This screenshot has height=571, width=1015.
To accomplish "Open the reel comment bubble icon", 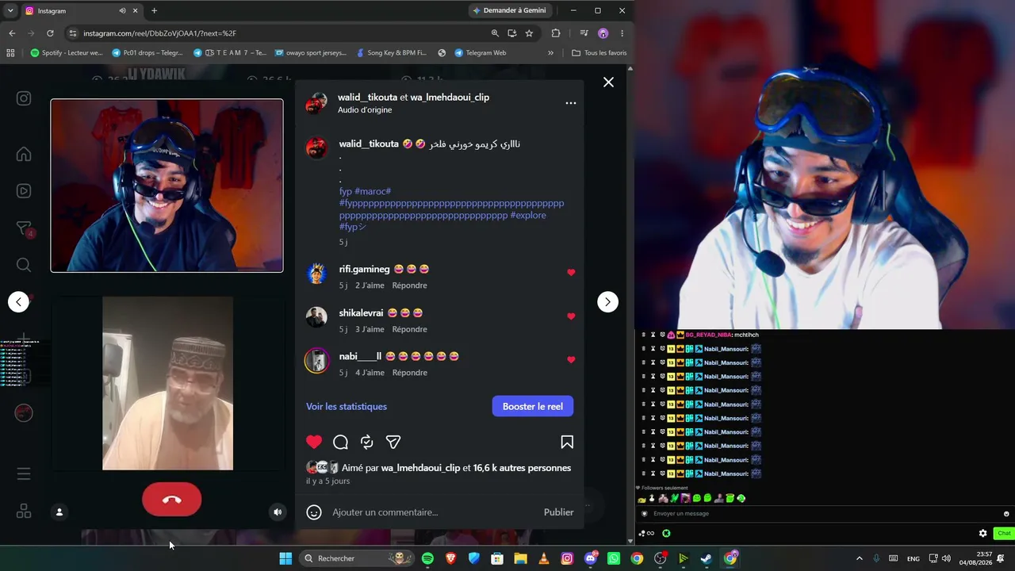I will coord(341,442).
